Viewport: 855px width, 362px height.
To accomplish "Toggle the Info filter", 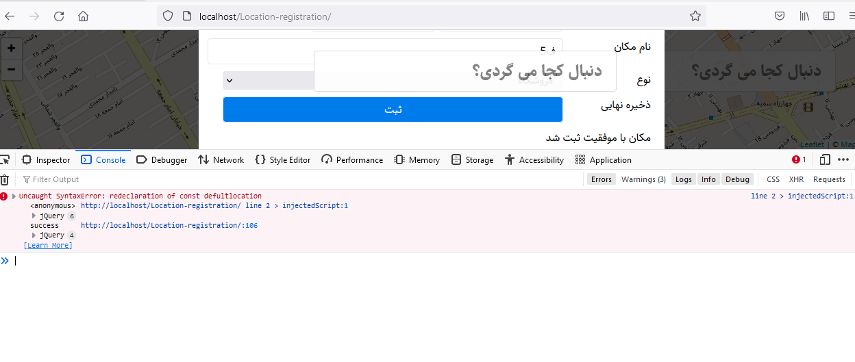I will point(708,179).
